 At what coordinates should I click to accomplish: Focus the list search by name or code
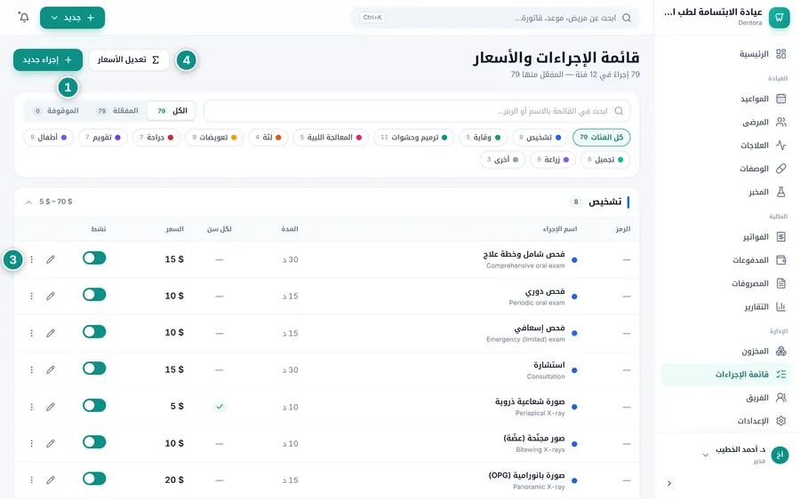click(x=418, y=111)
